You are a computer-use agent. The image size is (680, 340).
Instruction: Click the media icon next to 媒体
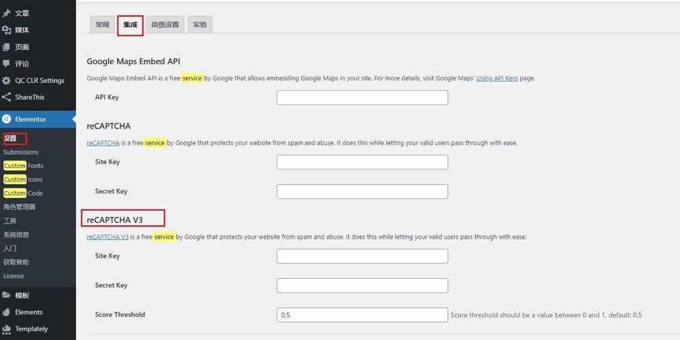(x=6, y=30)
